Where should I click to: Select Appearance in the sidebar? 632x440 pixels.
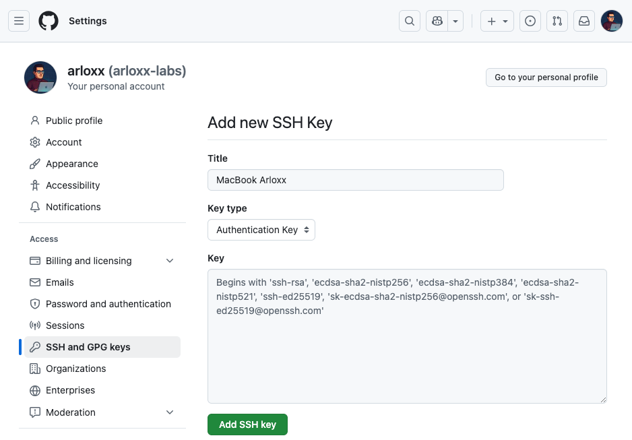pos(72,164)
